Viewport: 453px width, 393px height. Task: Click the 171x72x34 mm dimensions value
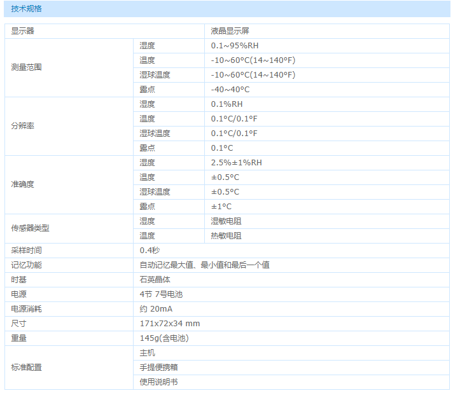[169, 324]
